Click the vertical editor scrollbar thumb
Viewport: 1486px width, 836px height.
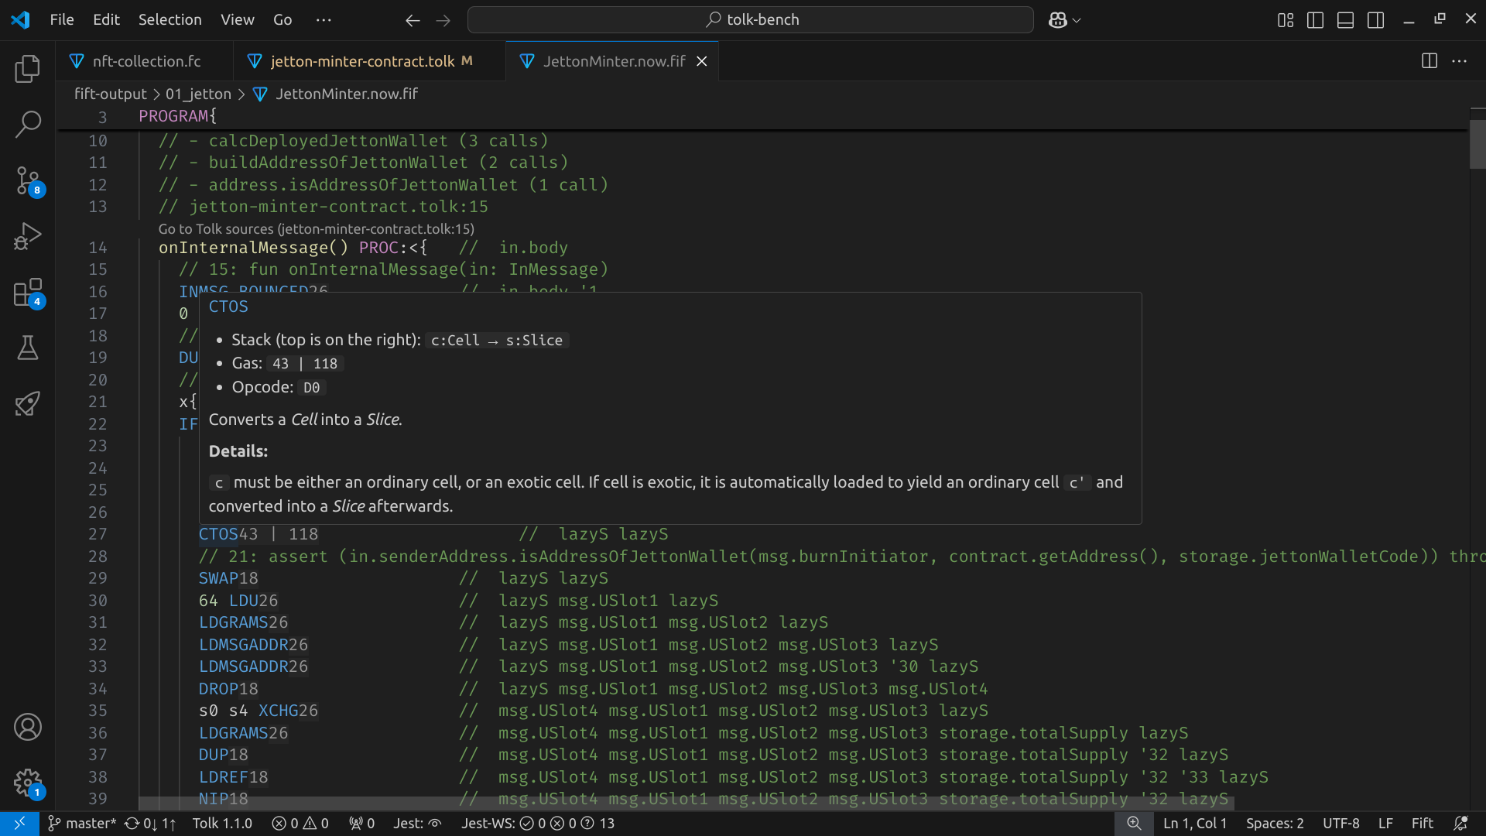tap(1477, 144)
